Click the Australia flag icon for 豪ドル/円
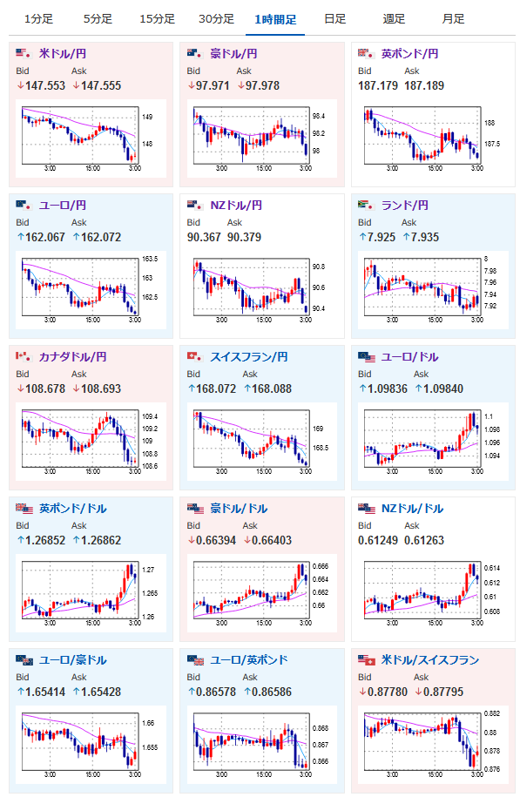The image size is (520, 797). coord(195,53)
